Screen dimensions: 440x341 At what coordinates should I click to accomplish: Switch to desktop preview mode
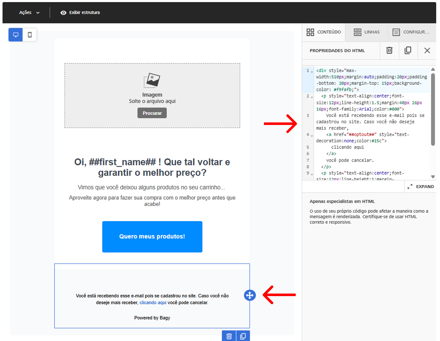15,35
